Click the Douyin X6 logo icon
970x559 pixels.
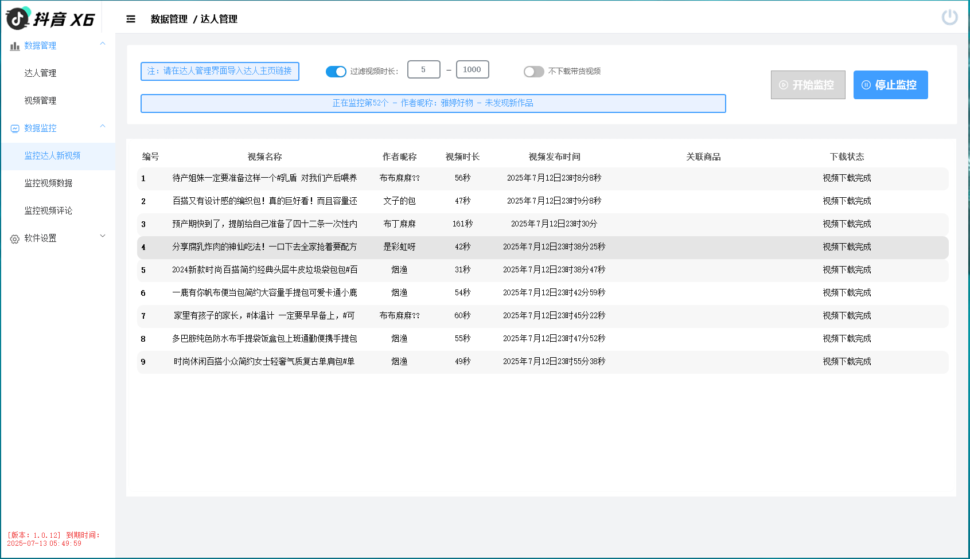[x=18, y=18]
